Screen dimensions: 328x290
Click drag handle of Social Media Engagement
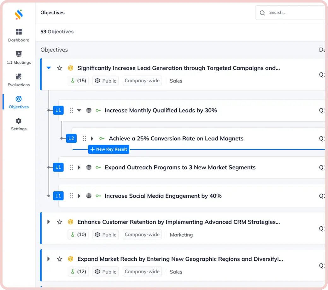click(71, 196)
